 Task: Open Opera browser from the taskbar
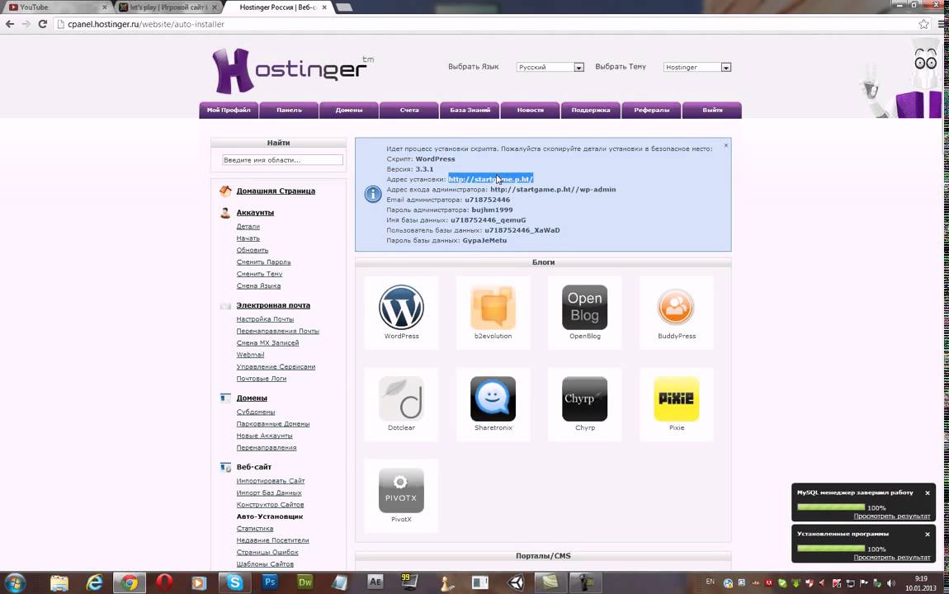coord(164,582)
